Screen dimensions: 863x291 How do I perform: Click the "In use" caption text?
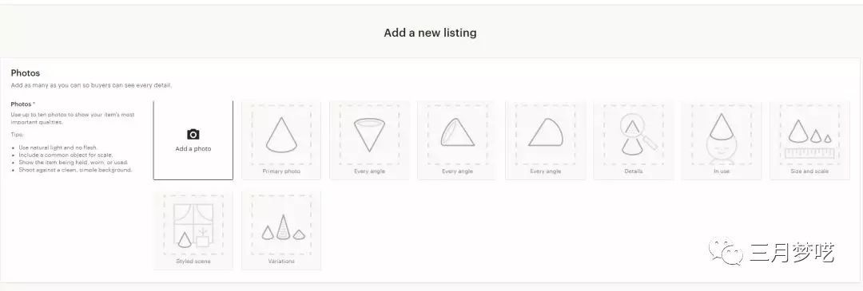coord(722,171)
